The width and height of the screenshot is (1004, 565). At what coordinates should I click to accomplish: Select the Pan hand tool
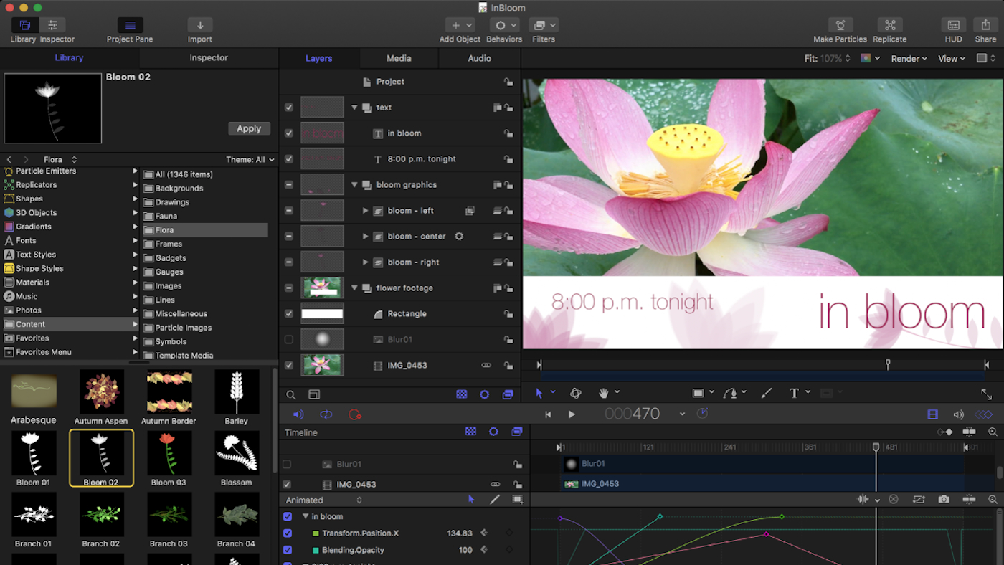pyautogui.click(x=604, y=393)
